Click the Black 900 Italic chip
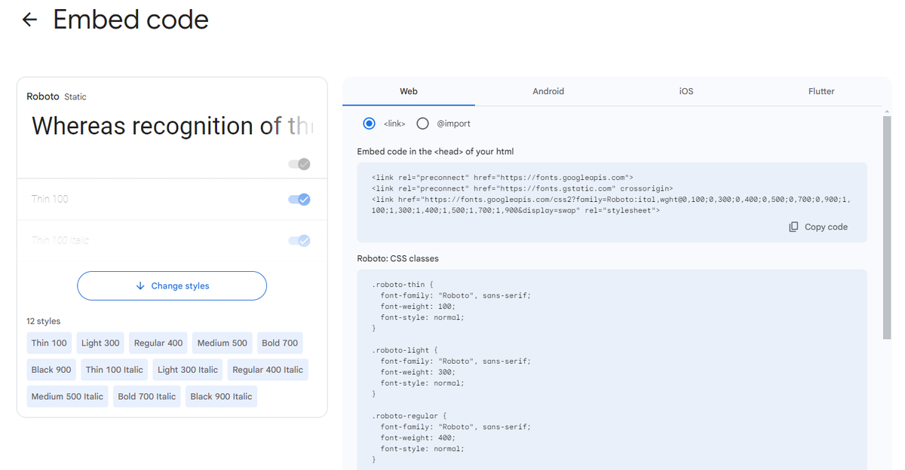This screenshot has height=470, width=905. 221,397
